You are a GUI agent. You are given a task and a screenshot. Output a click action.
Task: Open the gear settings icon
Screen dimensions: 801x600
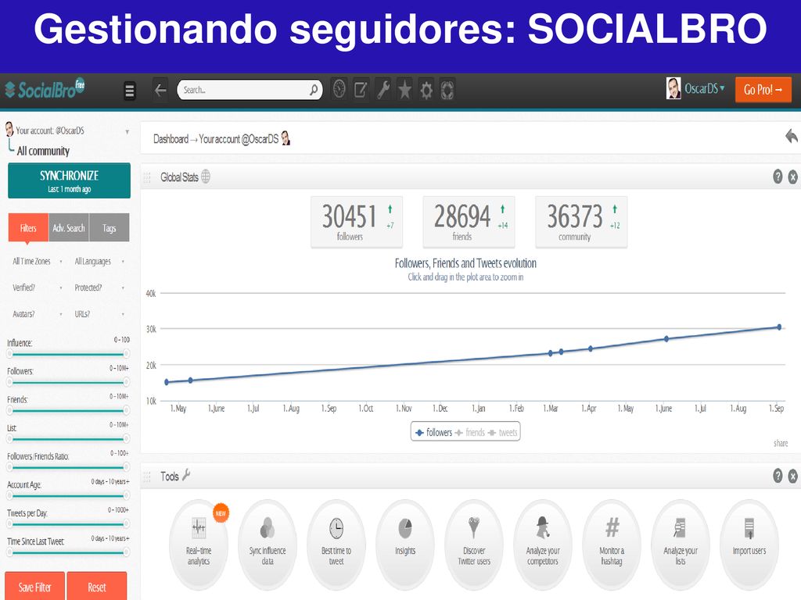point(426,90)
